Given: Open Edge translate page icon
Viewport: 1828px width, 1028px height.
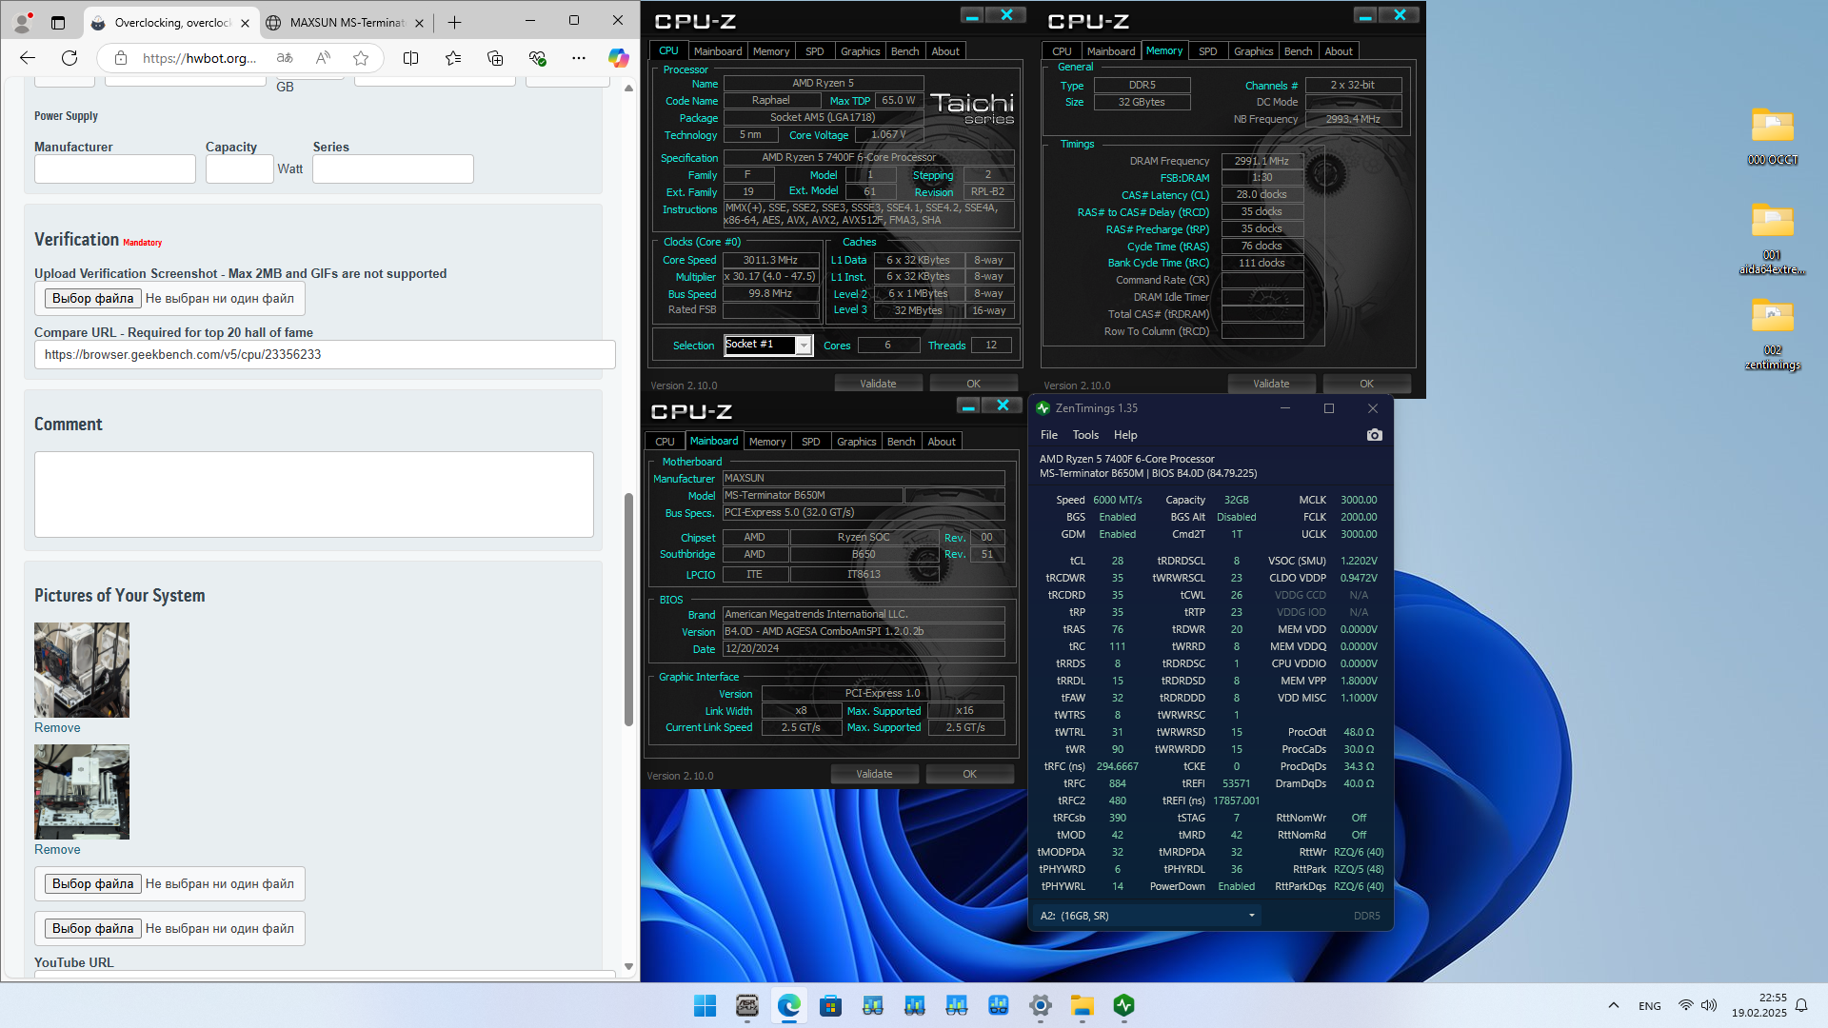Looking at the screenshot, I should [x=285, y=58].
